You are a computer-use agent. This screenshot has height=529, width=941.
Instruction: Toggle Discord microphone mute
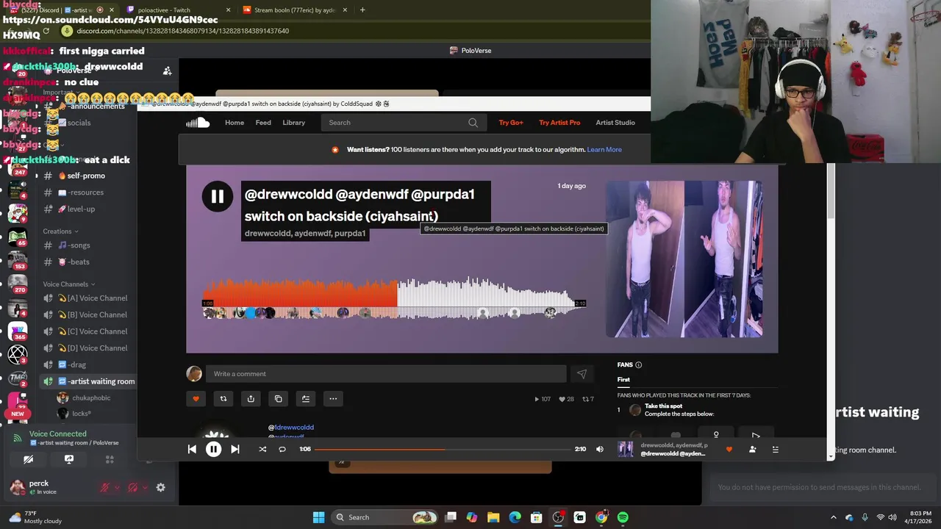105,488
